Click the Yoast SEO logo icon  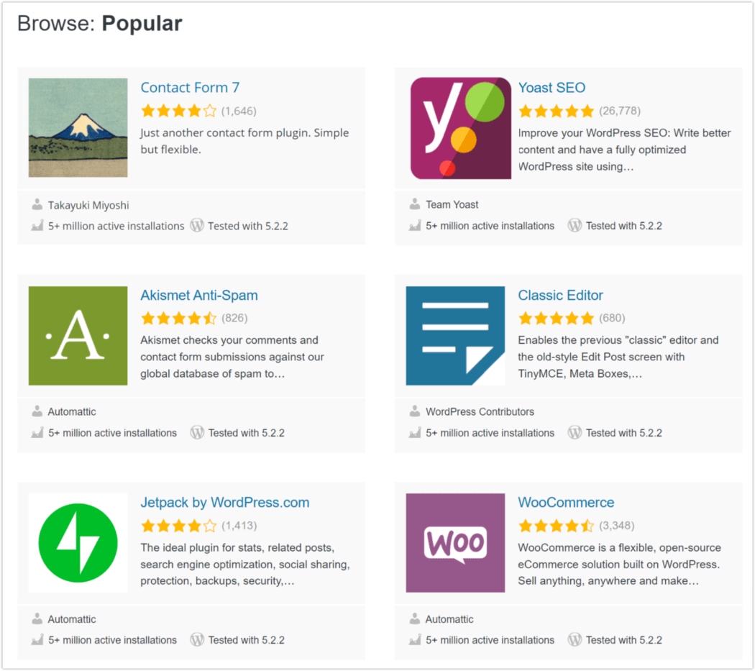454,127
